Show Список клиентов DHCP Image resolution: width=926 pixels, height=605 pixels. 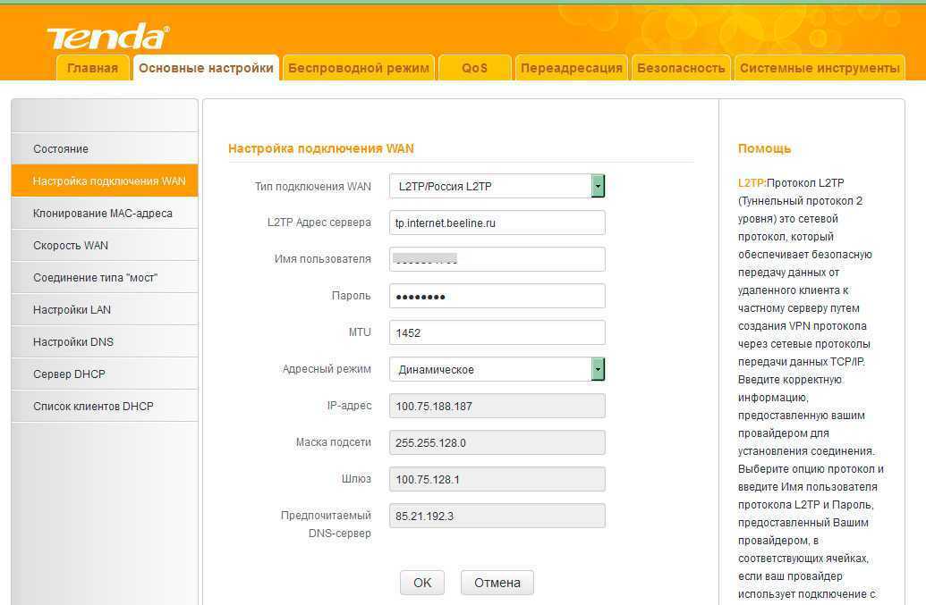pos(105,406)
